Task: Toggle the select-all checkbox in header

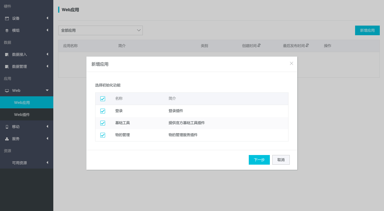Action: (103, 99)
